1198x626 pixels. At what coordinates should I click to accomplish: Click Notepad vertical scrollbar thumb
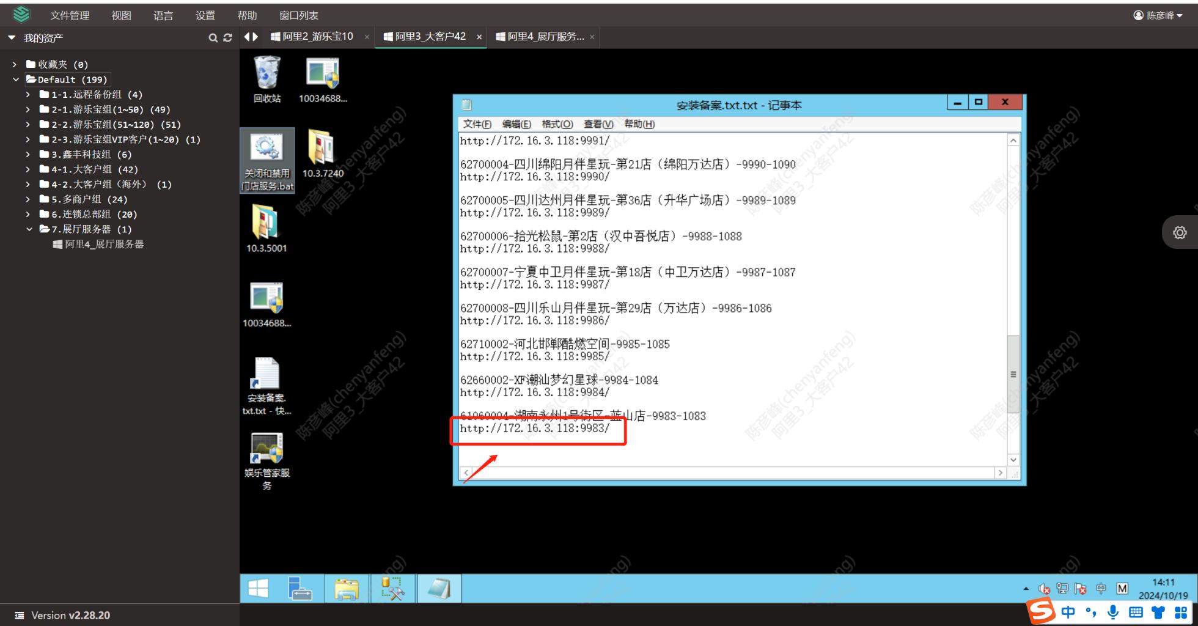coord(1013,374)
